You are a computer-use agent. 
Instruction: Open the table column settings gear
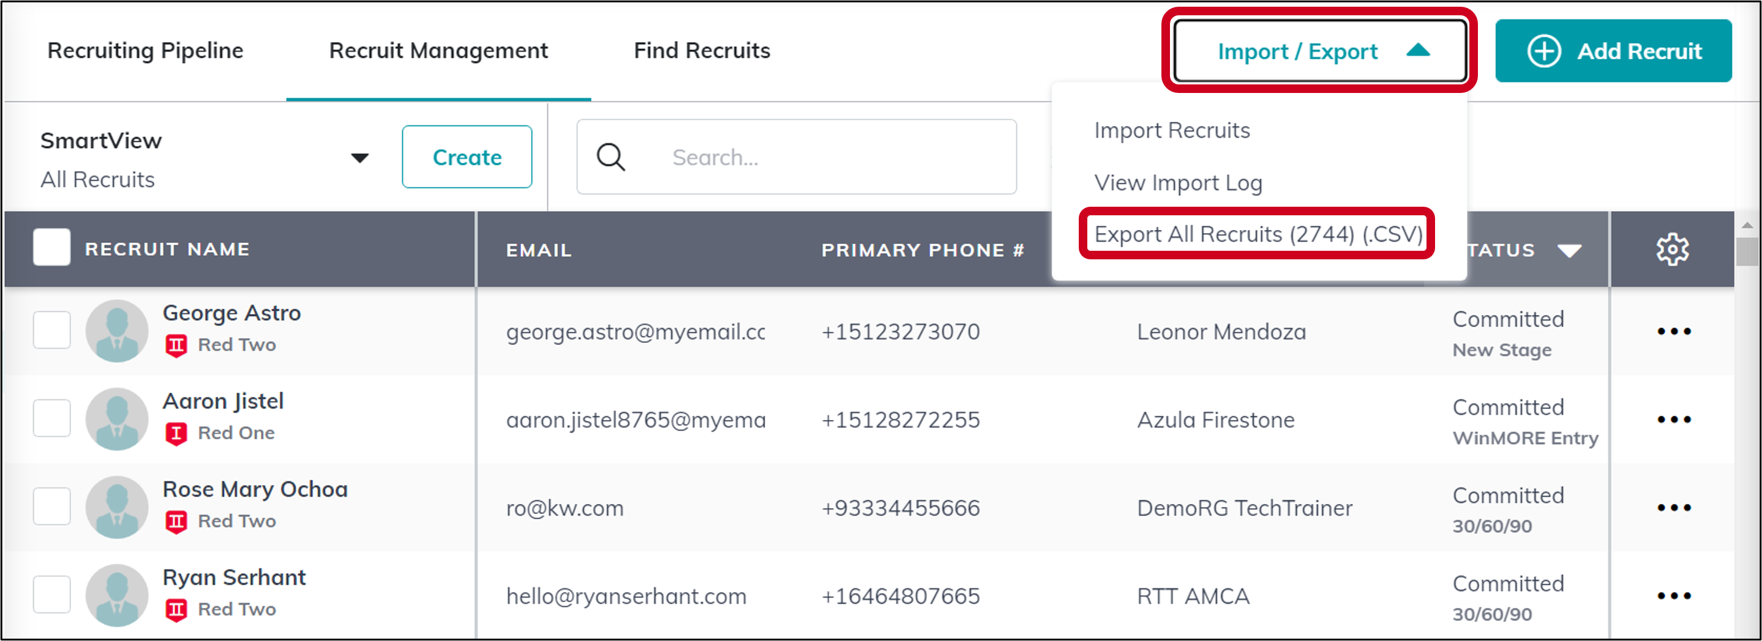(1673, 250)
